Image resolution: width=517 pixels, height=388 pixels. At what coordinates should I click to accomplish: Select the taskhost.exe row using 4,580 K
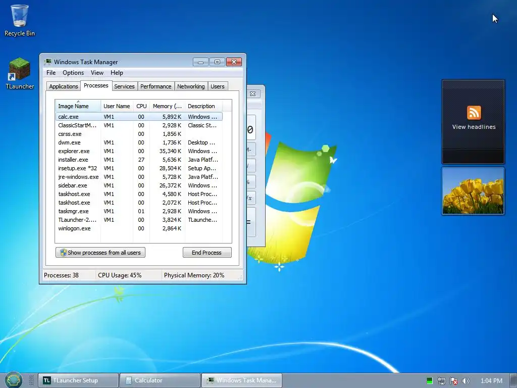[139, 193]
